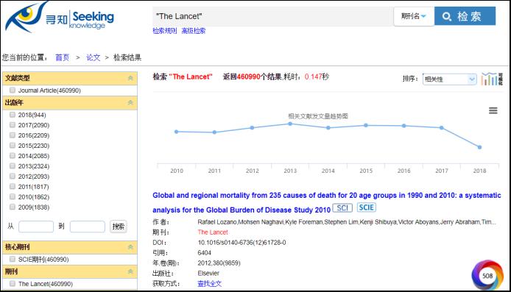This screenshot has width=511, height=292.
Task: Click the search box containing "The Lancet"
Action: click(x=272, y=16)
